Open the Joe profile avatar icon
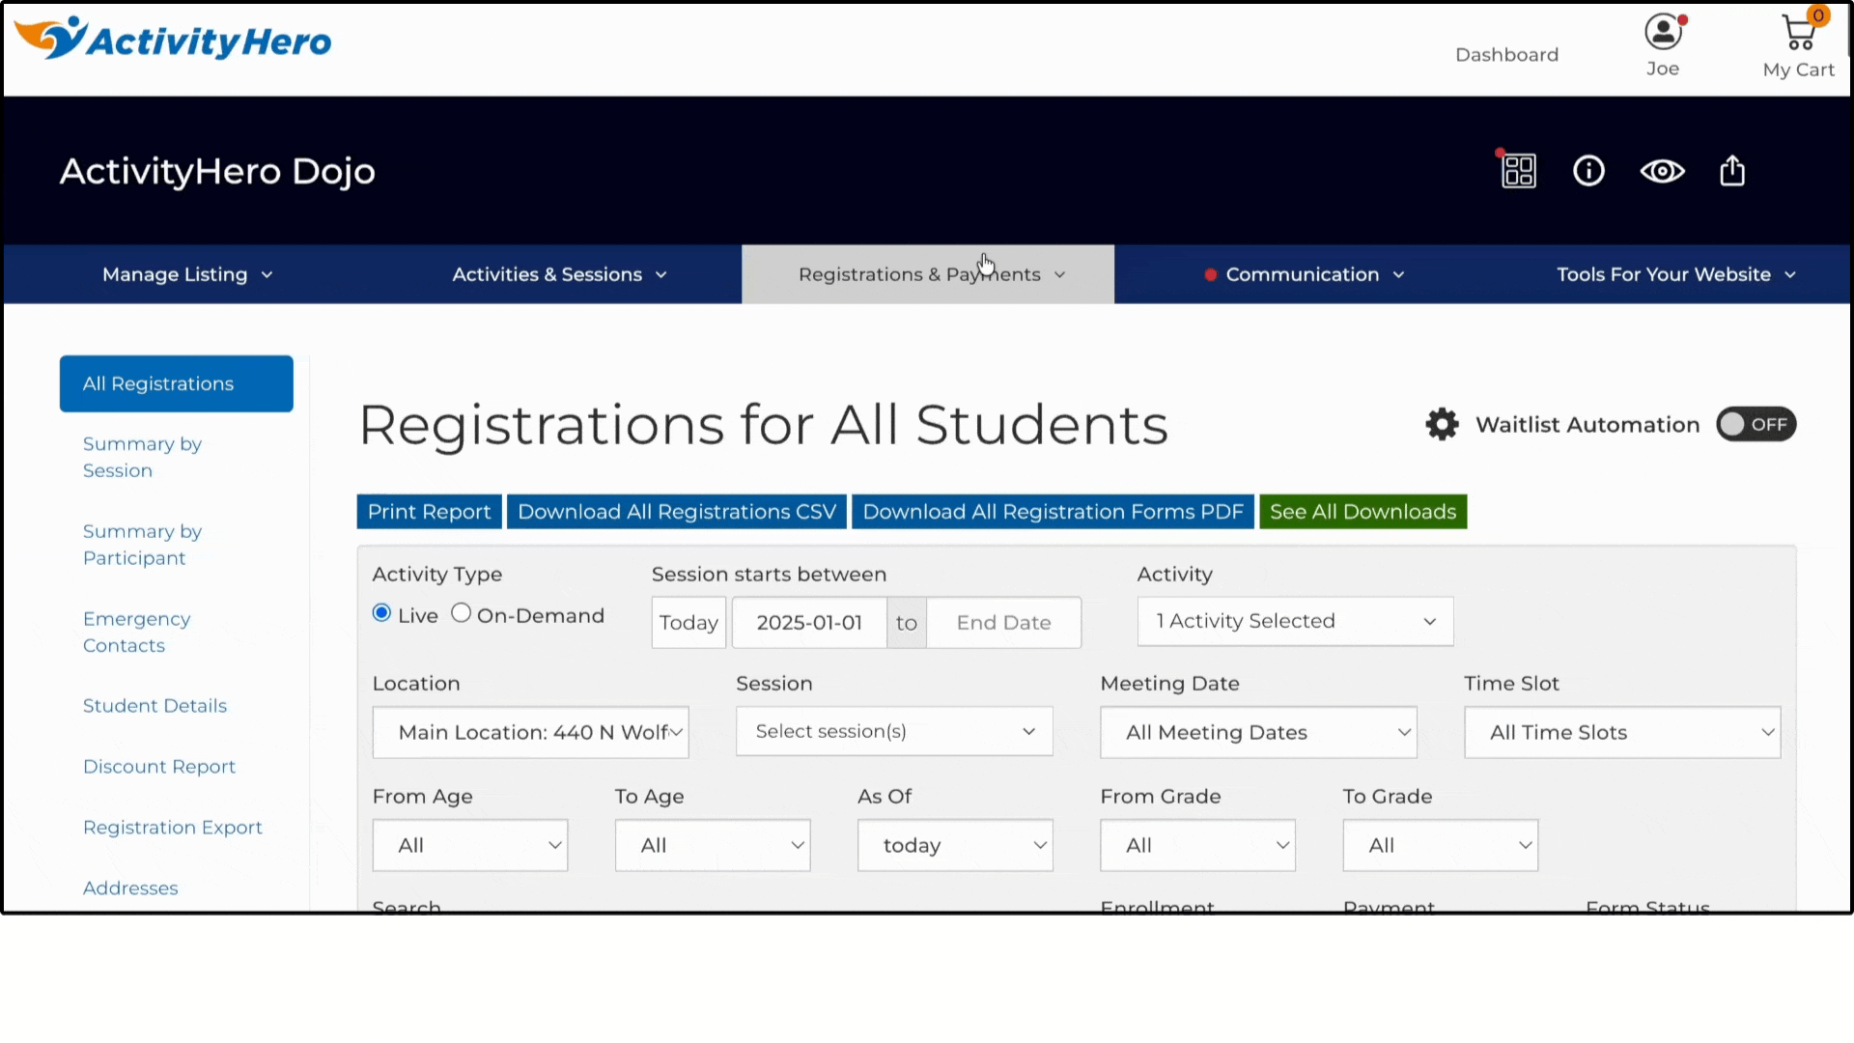Viewport: 1854px width, 1043px height. [x=1663, y=32]
